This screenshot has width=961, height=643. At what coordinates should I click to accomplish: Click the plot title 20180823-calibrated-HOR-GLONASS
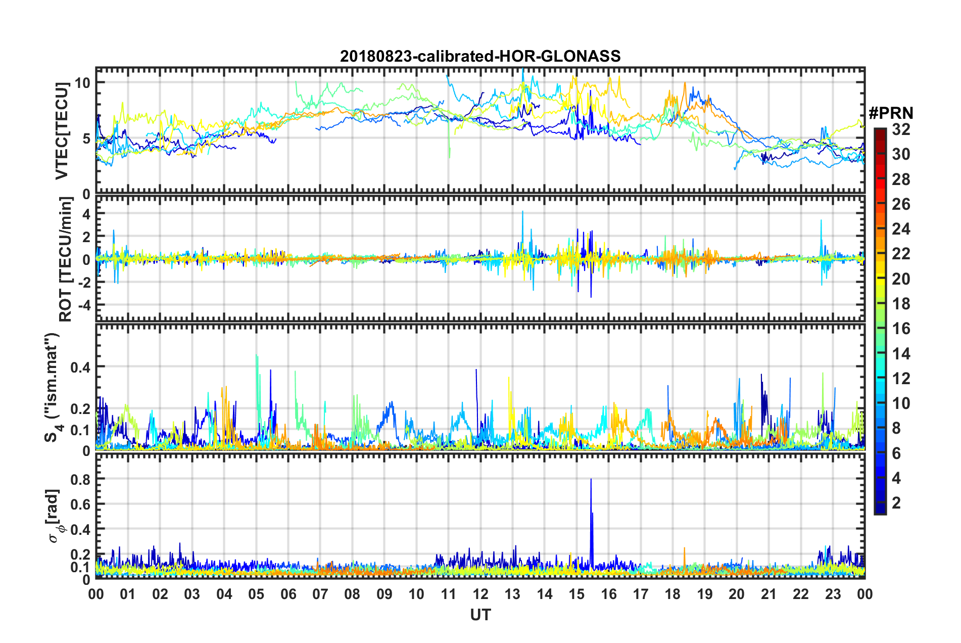pos(480,56)
